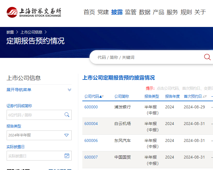
Task: Click date 2024-08-31 in 东风汽车 row
Action: tap(194, 140)
